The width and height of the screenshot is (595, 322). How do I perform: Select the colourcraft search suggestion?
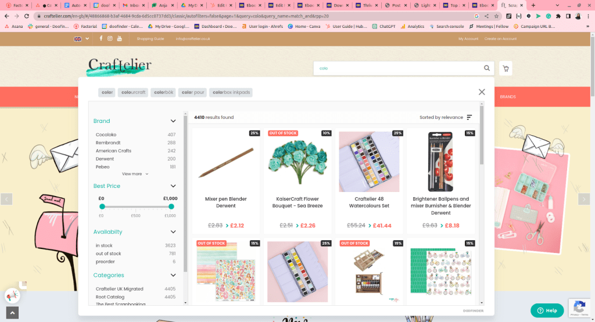(133, 92)
